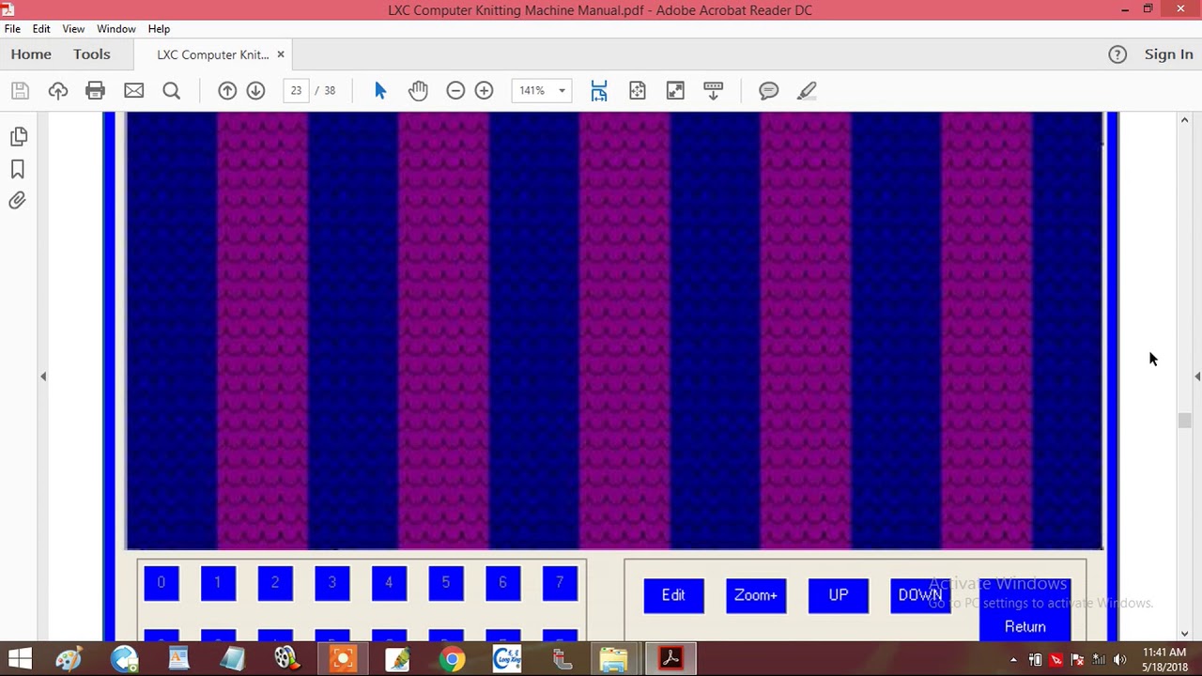Screen dimensions: 1202x676
Task: Print the document via printer icon
Action: pyautogui.click(x=96, y=91)
